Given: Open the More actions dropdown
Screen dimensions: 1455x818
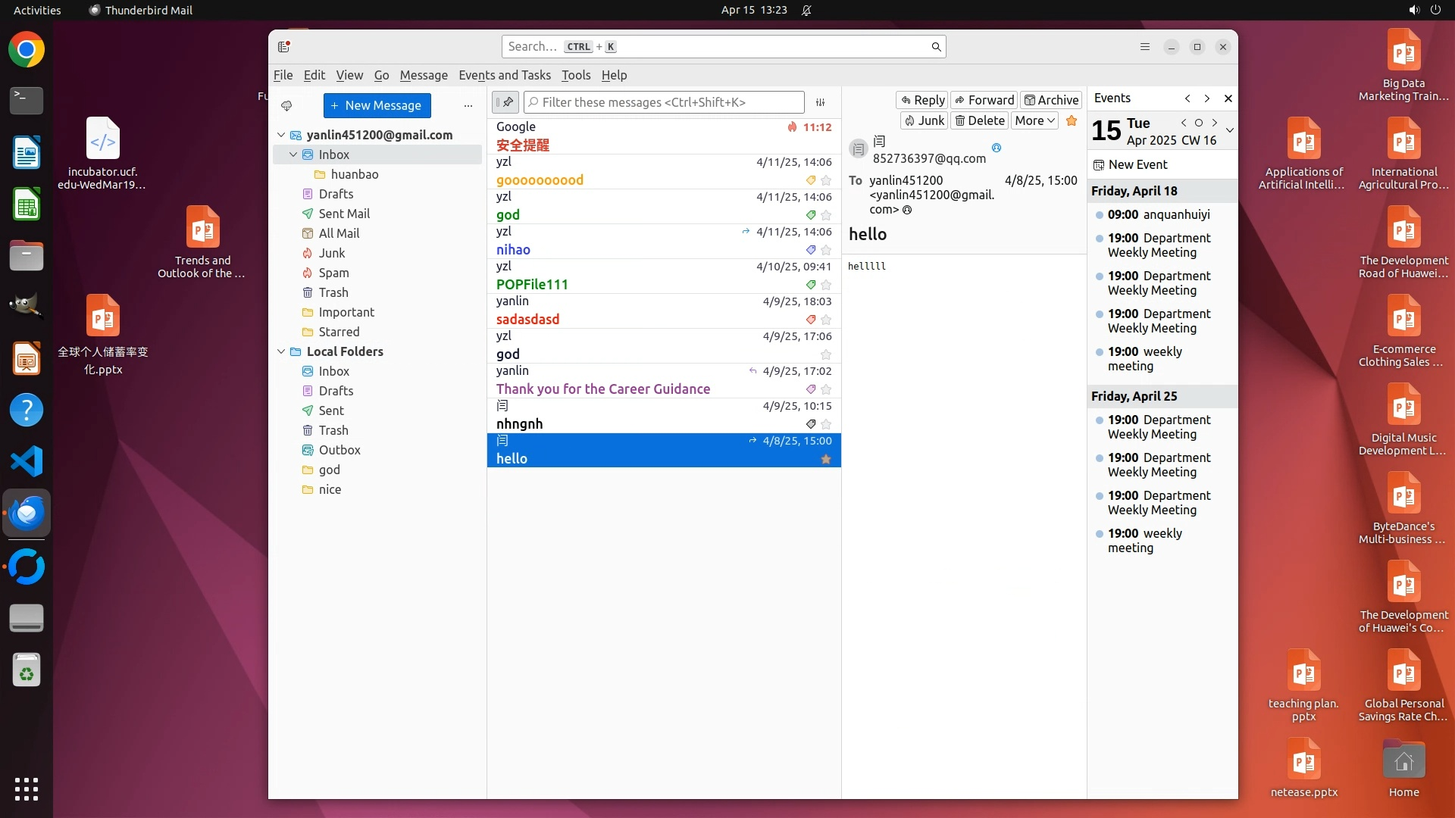Looking at the screenshot, I should tap(1034, 120).
